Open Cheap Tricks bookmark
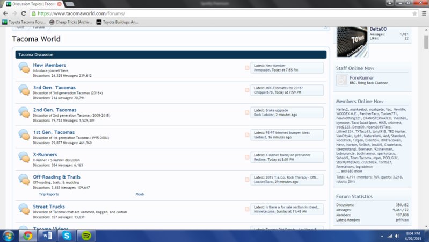 pyautogui.click(x=71, y=22)
